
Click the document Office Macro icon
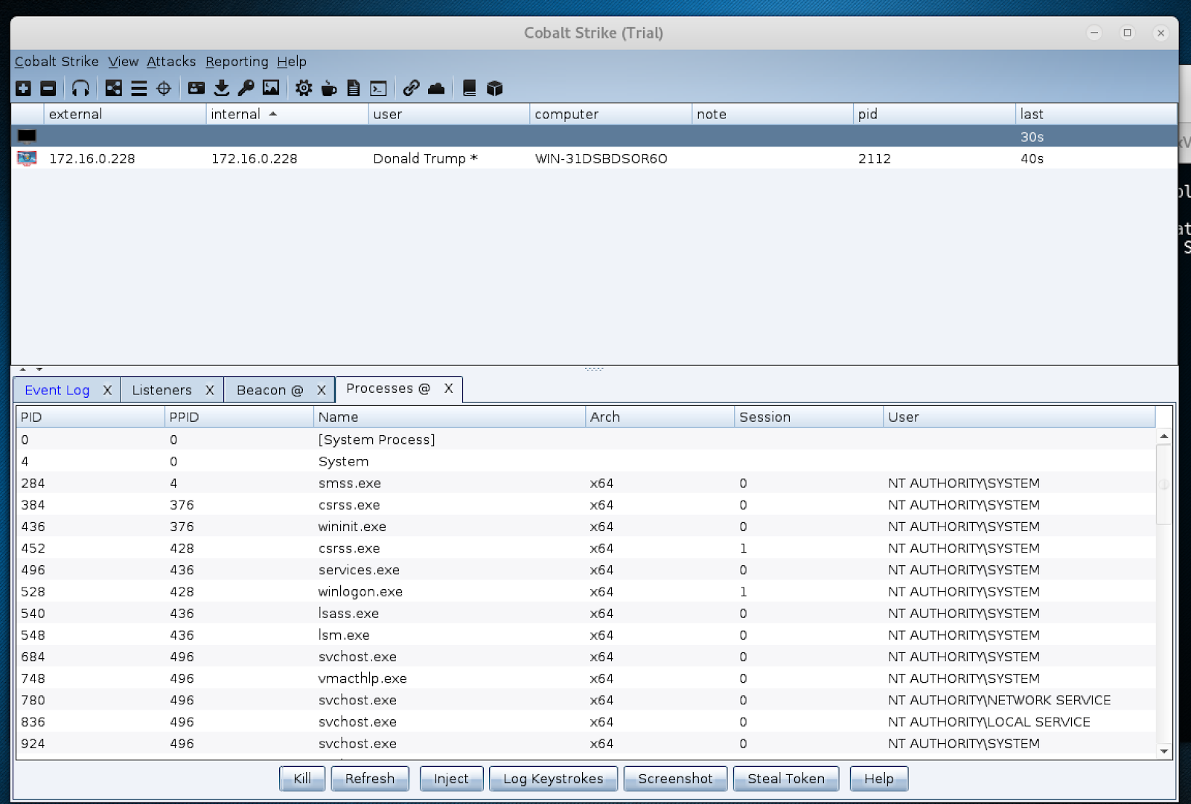coord(354,89)
